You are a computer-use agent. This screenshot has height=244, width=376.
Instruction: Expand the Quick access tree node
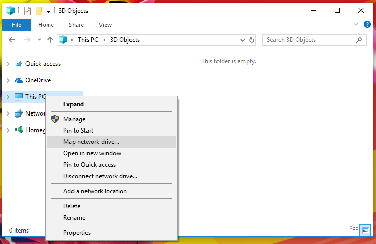(8, 64)
